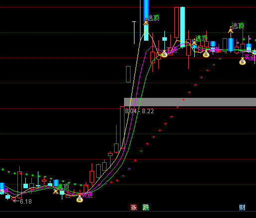The image size is (256, 218).
Task: Click the 6.18 low price label
Action: [26, 202]
